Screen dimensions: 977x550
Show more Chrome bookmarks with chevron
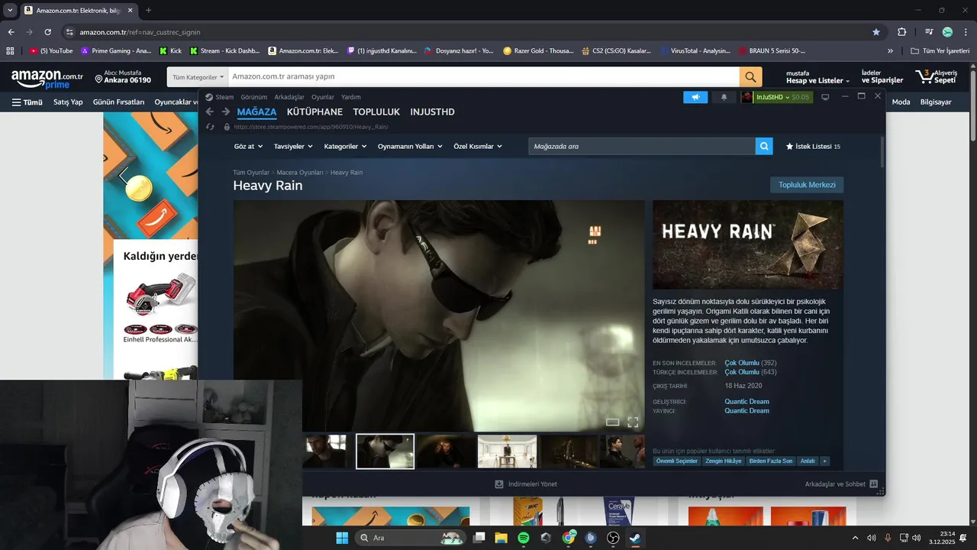click(x=890, y=51)
